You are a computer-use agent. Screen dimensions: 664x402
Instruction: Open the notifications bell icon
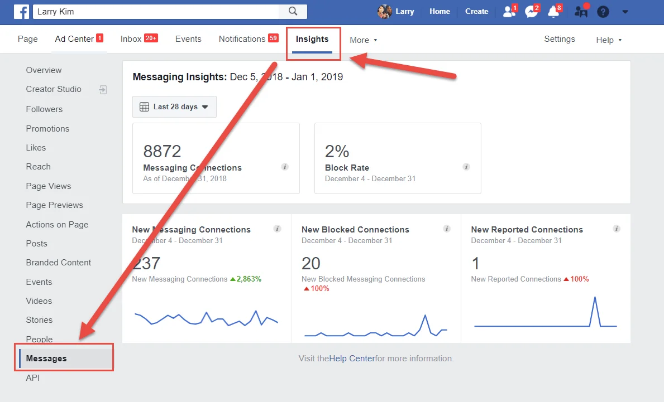point(553,11)
